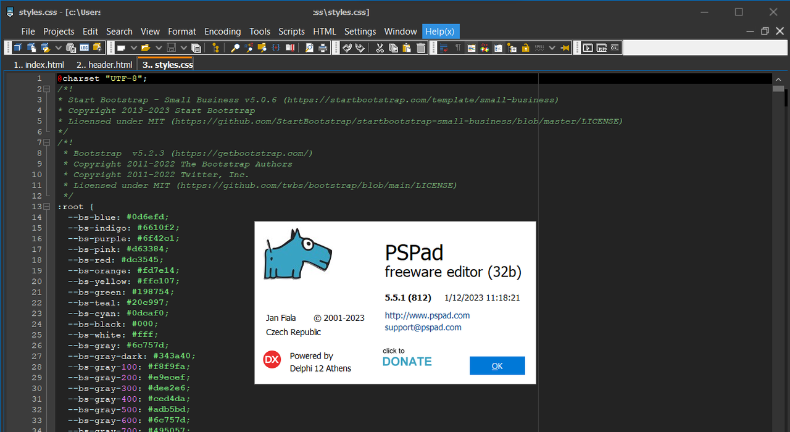Click the New file icon

(121, 48)
